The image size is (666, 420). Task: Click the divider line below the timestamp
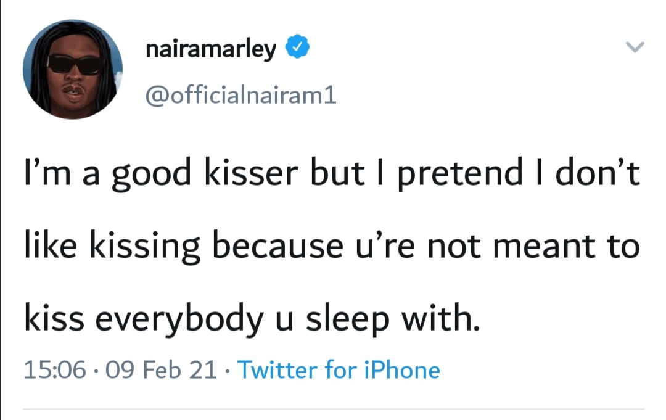[333, 408]
